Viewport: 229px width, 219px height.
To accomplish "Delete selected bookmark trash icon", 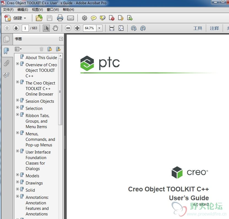I will pos(42,49).
